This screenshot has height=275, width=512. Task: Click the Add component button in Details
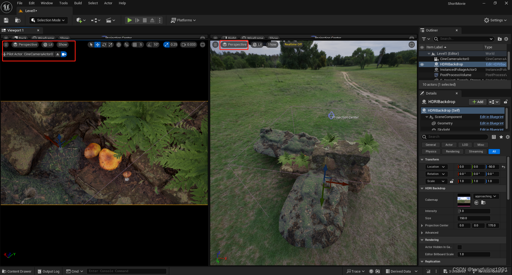pos(478,102)
